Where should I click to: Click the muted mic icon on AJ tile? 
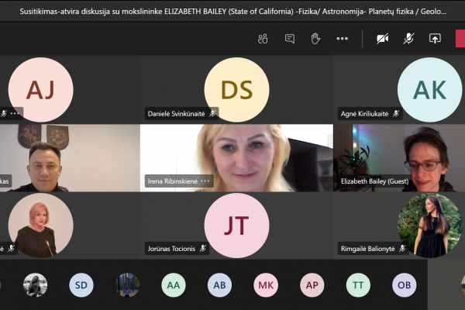[4, 113]
